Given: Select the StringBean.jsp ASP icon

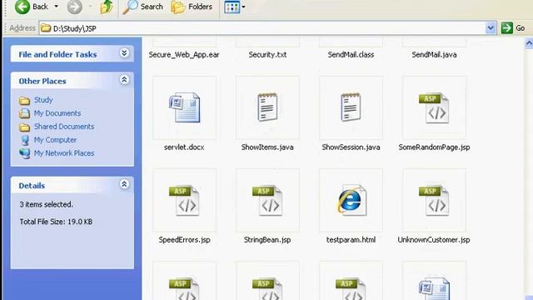Looking at the screenshot, I should 267,200.
